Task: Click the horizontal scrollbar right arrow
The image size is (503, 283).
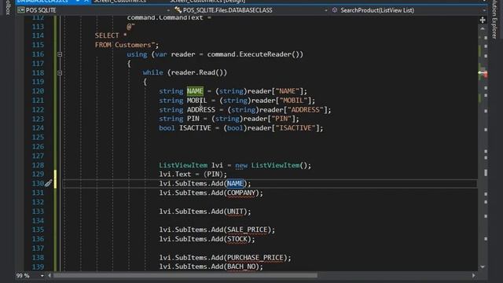Action: coord(474,275)
